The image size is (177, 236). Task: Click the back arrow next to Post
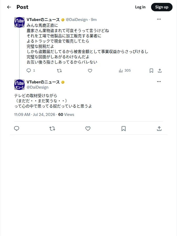click(x=9, y=7)
